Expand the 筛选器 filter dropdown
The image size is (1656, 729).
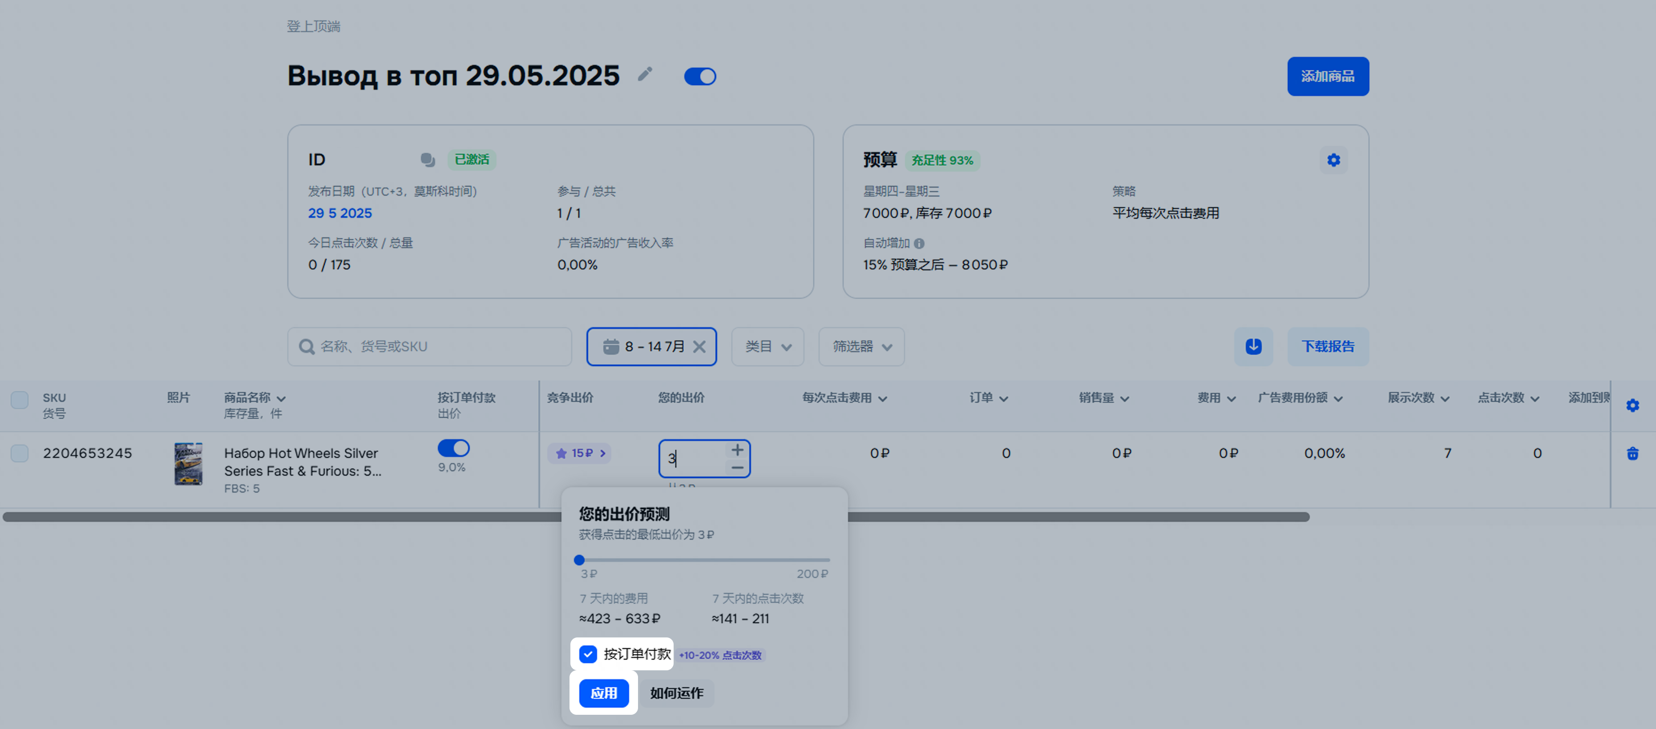point(861,347)
